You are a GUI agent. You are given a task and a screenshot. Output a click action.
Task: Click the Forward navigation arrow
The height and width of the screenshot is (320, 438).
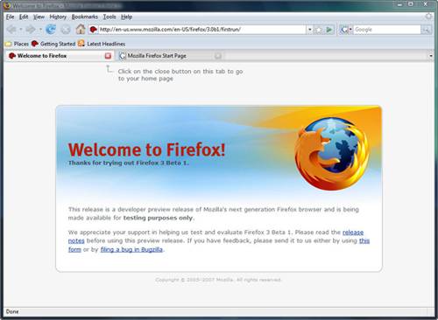tap(31, 30)
